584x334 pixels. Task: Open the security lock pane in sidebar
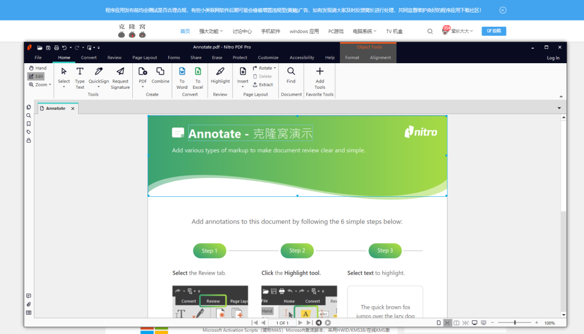click(29, 141)
